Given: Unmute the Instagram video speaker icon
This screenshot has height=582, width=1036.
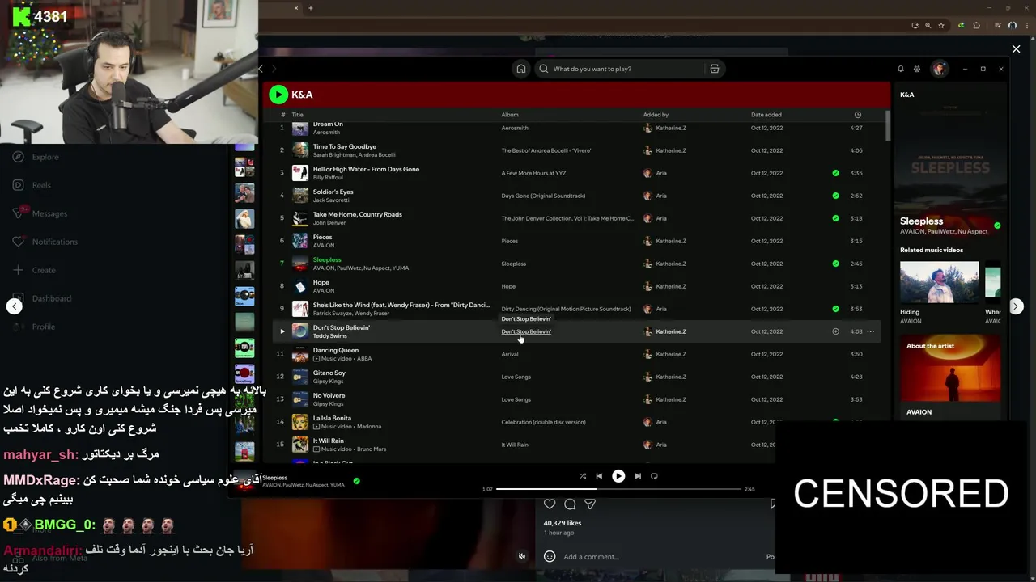Looking at the screenshot, I should (522, 556).
